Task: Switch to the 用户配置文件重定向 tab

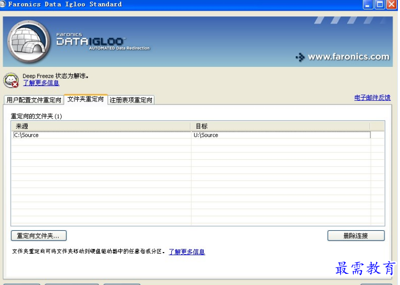Action: tap(34, 100)
